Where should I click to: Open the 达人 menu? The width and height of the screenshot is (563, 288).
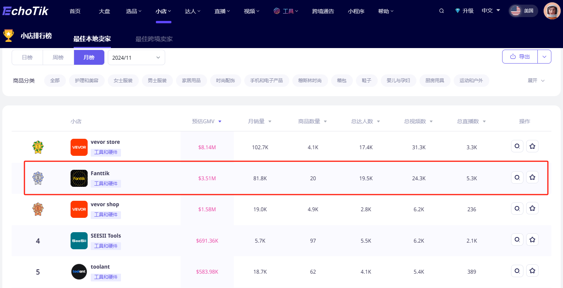pyautogui.click(x=193, y=11)
